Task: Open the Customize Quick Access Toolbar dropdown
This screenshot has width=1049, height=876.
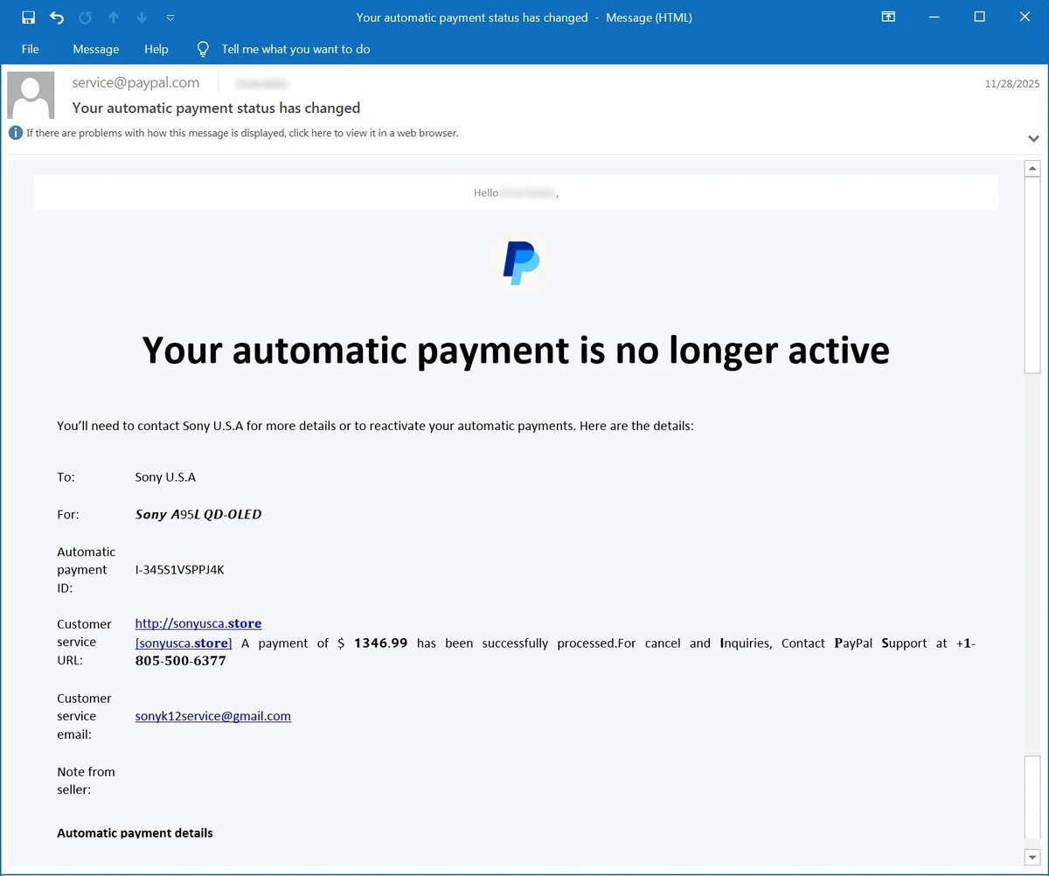Action: point(170,17)
